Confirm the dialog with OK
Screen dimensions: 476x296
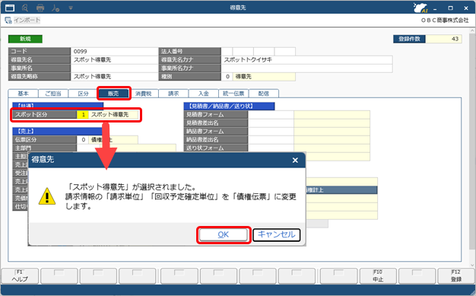(x=224, y=234)
